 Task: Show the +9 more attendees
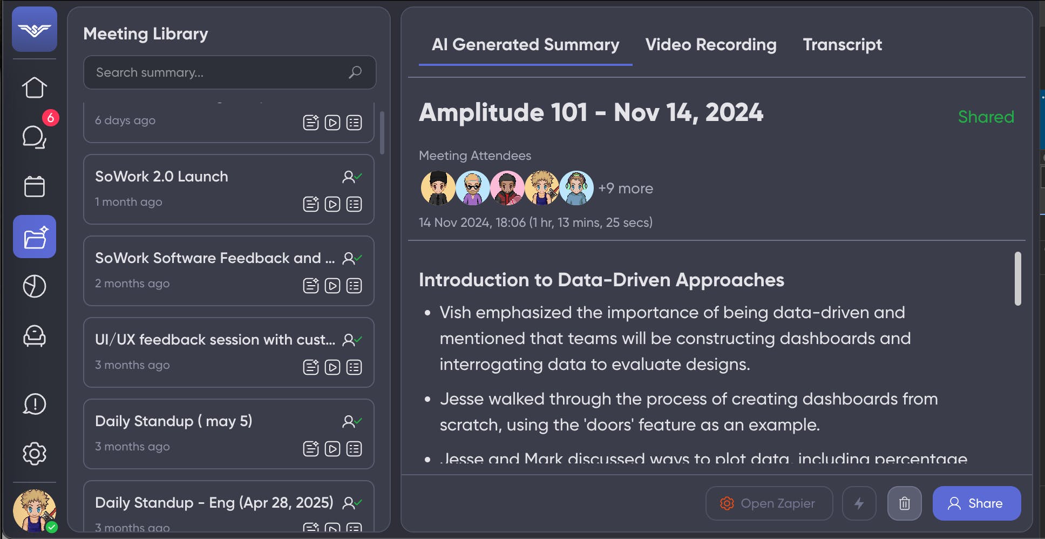pos(626,188)
